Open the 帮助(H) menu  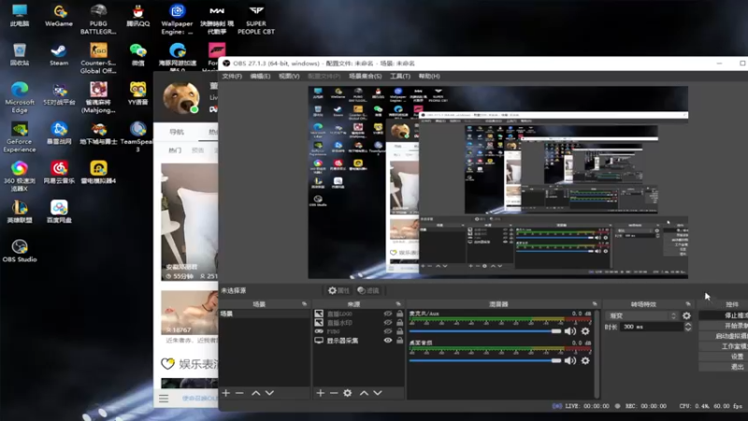click(429, 77)
